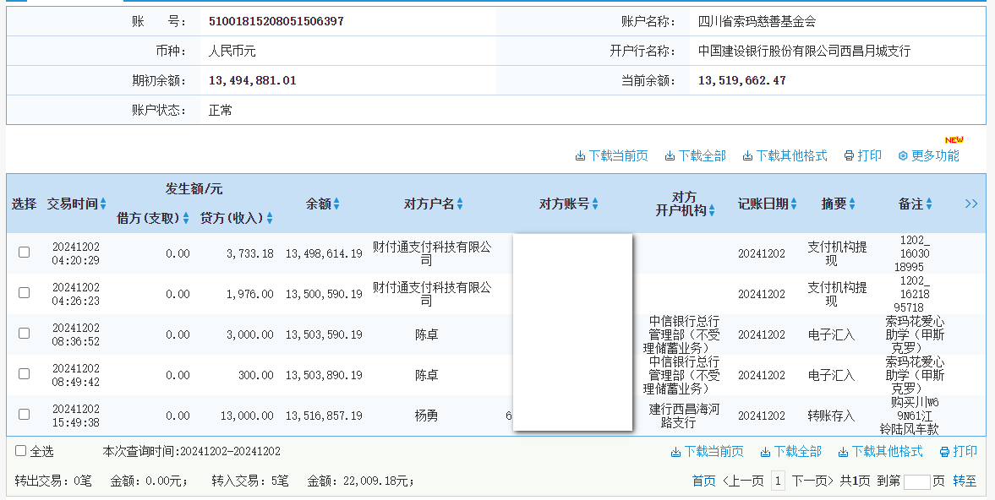
Task: Open 更多功能 menu
Action: click(x=929, y=156)
